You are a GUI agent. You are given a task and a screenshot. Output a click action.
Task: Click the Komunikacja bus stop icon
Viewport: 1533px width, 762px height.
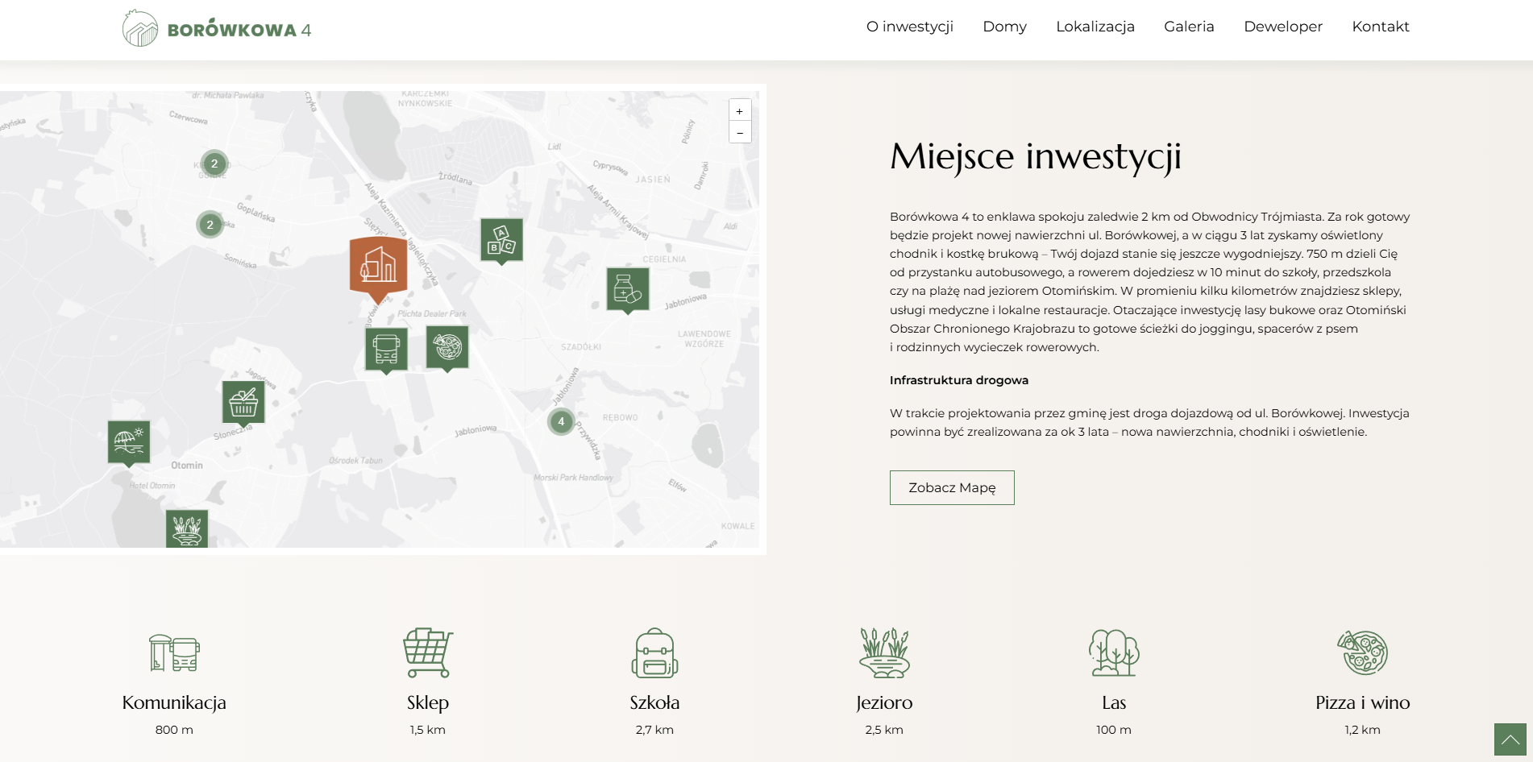pyautogui.click(x=174, y=652)
